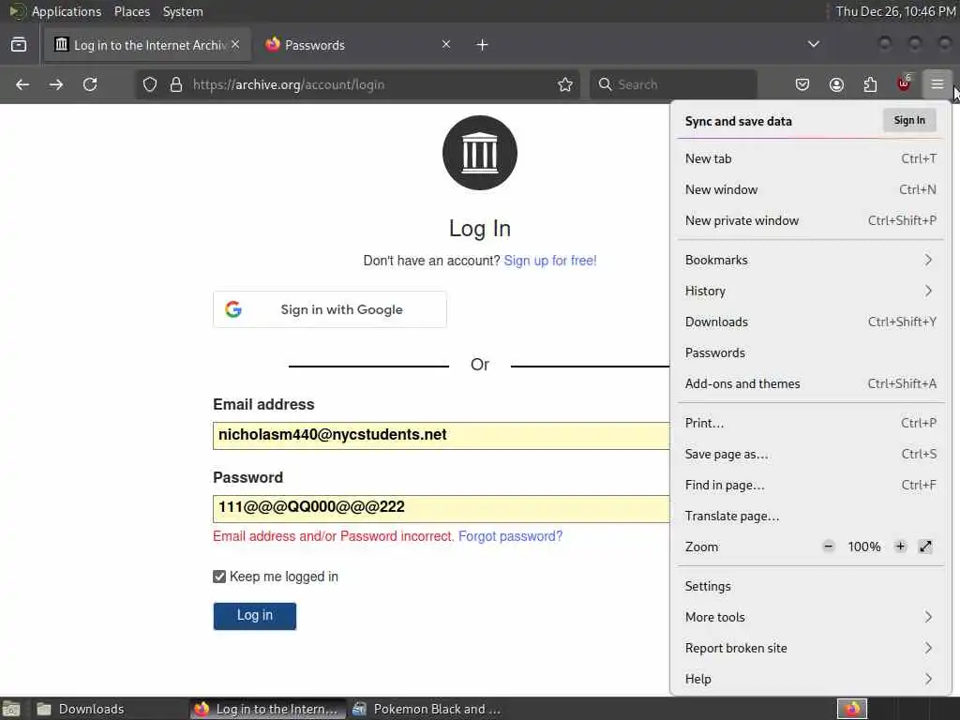Toggle Keep me logged in checkbox

(x=219, y=577)
